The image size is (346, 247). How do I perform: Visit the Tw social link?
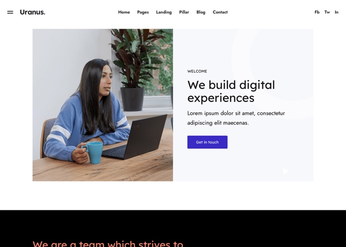pos(327,12)
